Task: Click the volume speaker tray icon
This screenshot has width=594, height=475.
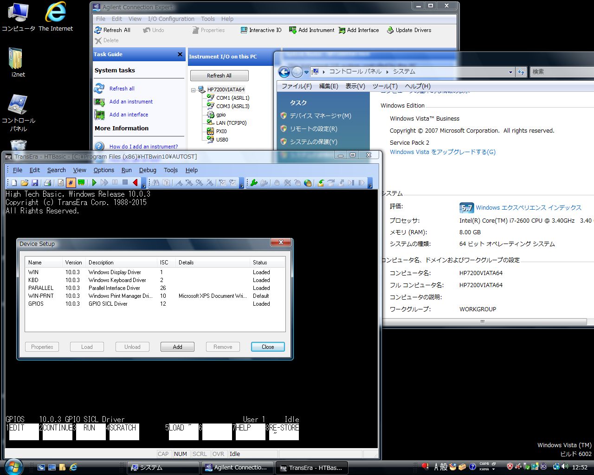Action: point(565,467)
